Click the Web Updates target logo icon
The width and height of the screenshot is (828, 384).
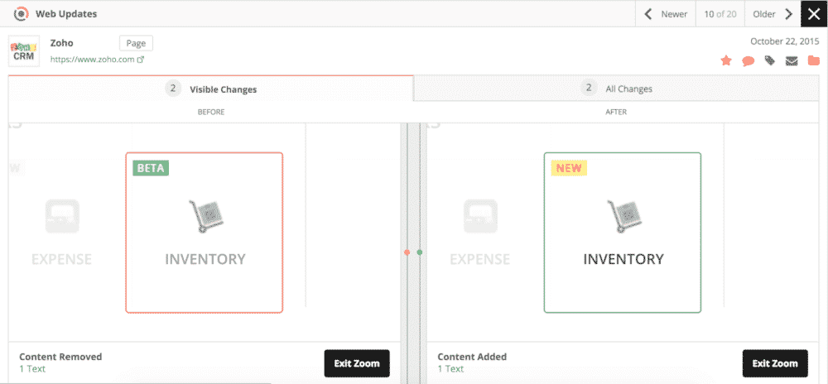(x=22, y=14)
